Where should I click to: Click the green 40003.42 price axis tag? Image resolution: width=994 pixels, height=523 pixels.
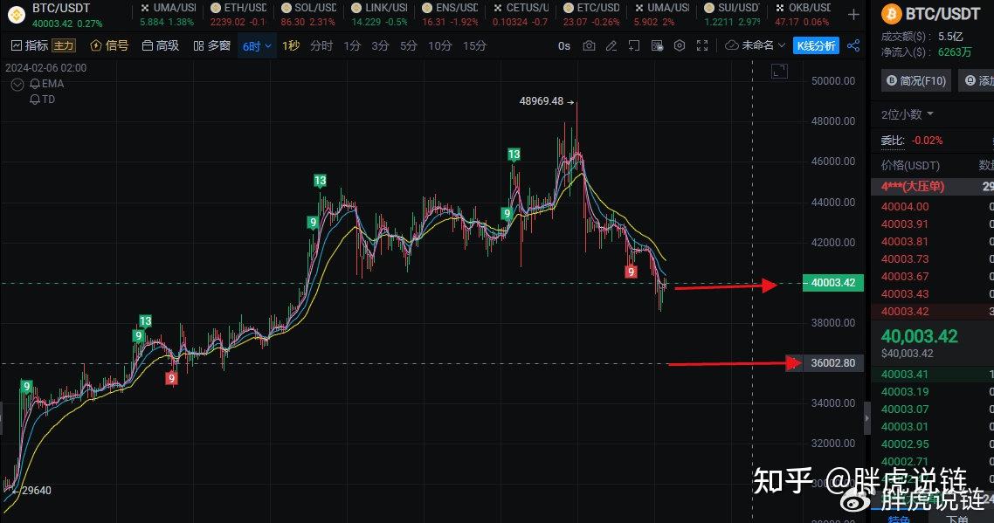pos(833,283)
